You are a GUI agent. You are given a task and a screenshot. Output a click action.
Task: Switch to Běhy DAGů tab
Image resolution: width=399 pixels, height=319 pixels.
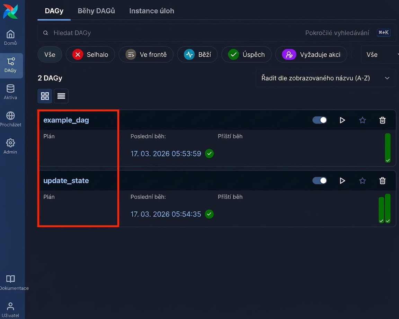[96, 11]
